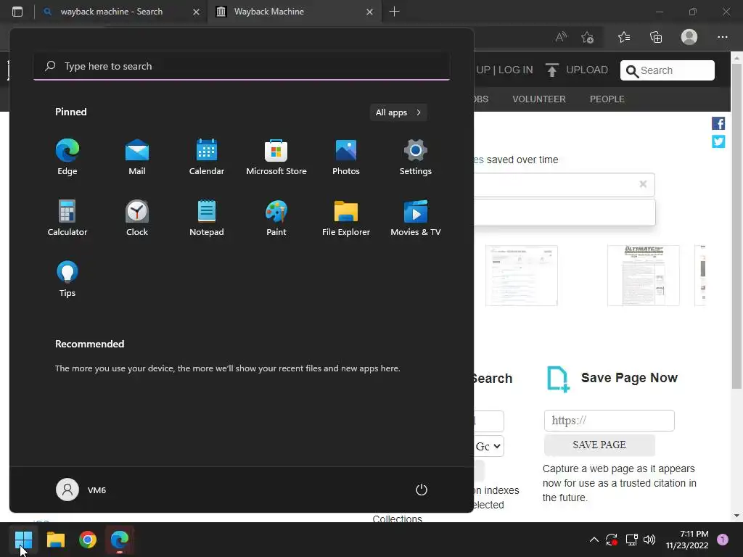Launch Notepad
The height and width of the screenshot is (557, 743).
tap(207, 218)
